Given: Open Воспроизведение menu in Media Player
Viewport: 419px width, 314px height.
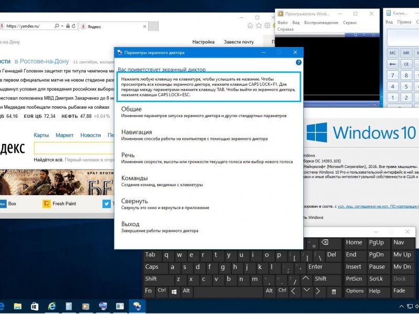Looking at the screenshot, I should [x=321, y=23].
